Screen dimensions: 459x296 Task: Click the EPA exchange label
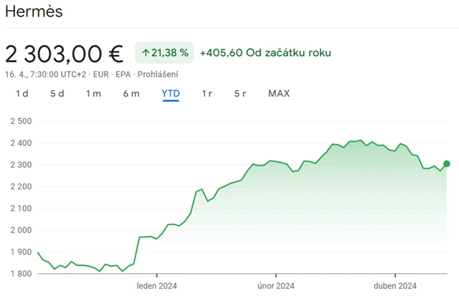pyautogui.click(x=122, y=74)
